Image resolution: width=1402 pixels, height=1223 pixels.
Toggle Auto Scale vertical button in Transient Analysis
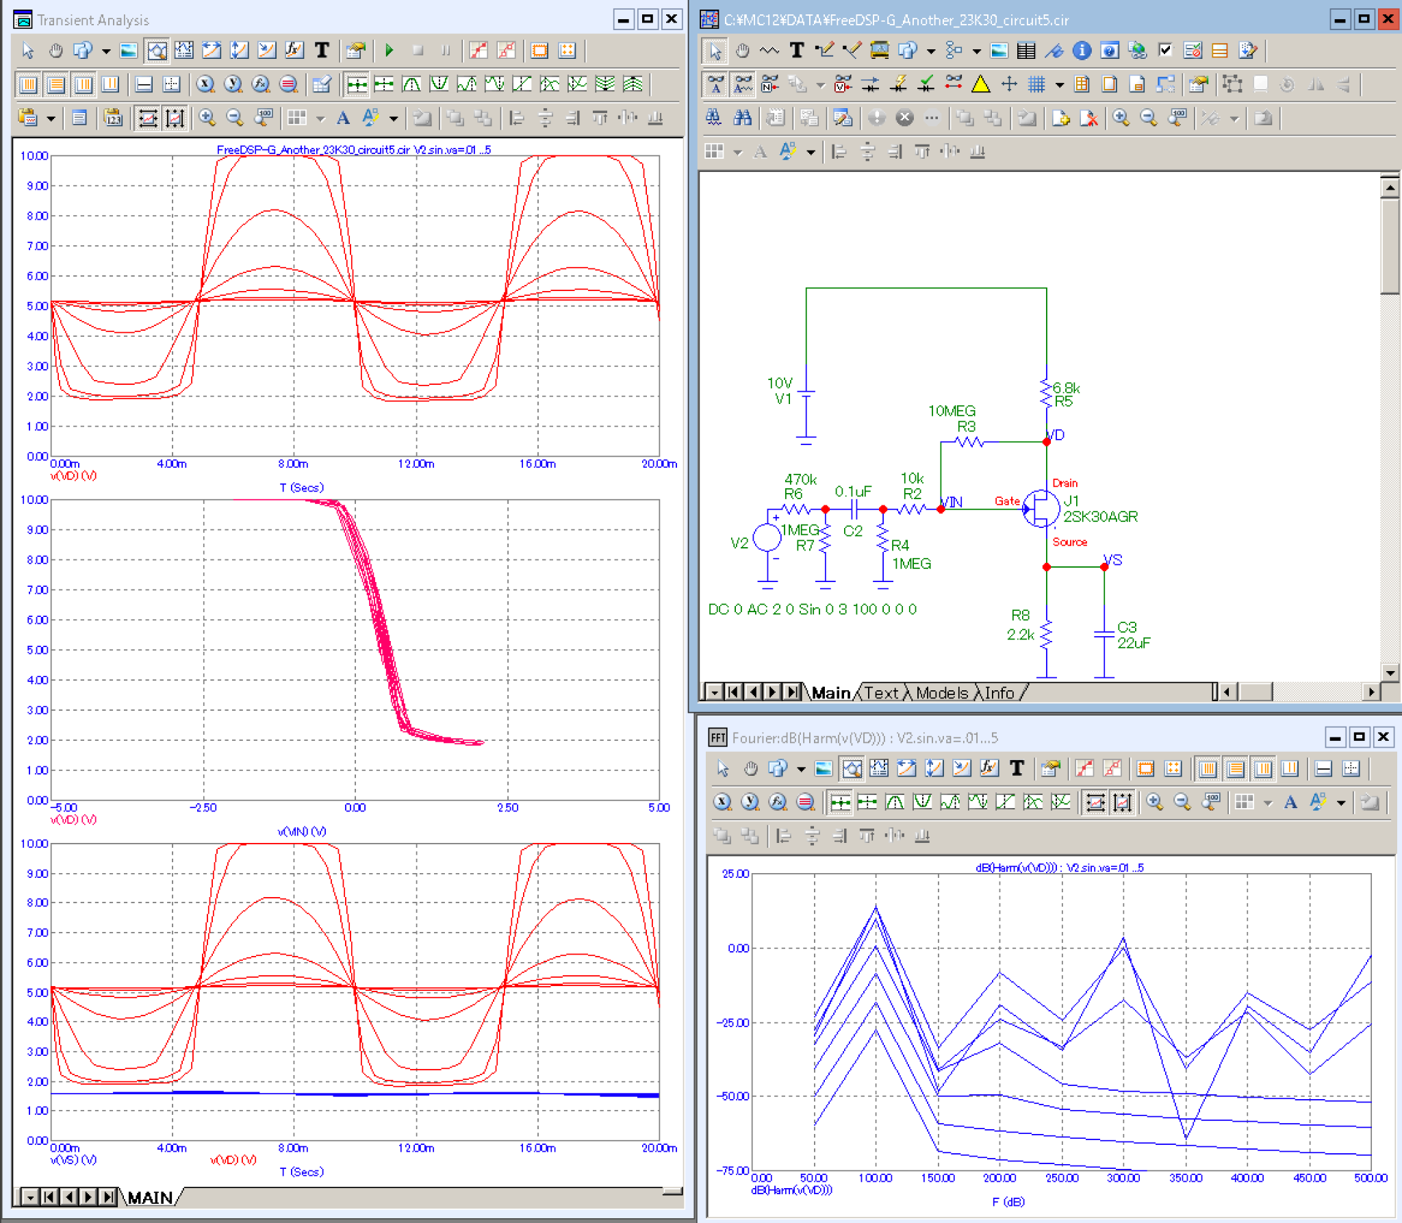click(x=175, y=118)
